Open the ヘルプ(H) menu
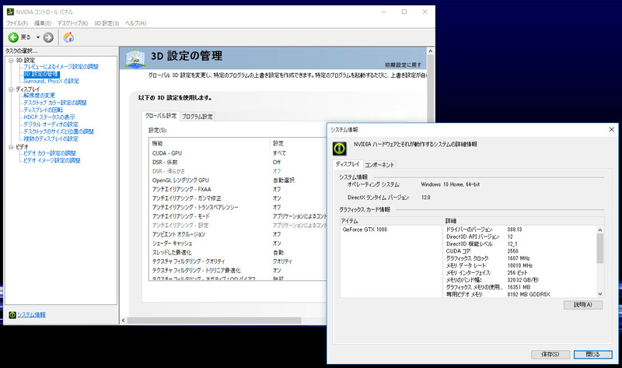 point(135,23)
